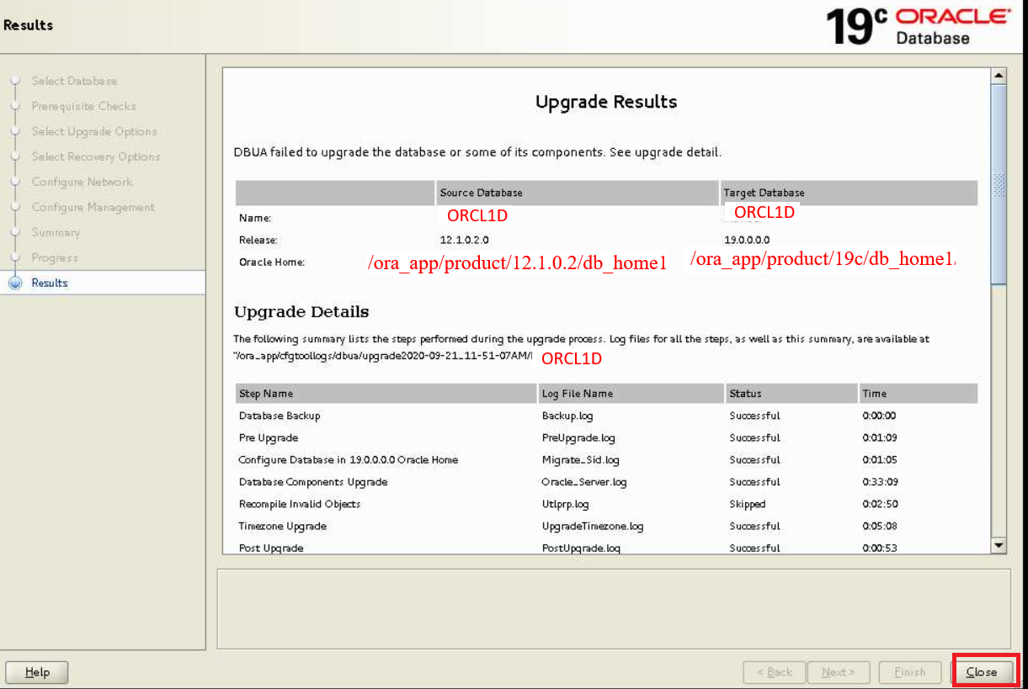The width and height of the screenshot is (1028, 689).
Task: Click the scrollbar down arrow
Action: coord(998,546)
